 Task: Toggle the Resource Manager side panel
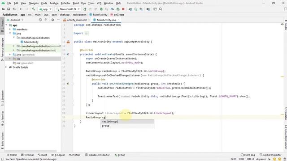pyautogui.click(x=2, y=49)
